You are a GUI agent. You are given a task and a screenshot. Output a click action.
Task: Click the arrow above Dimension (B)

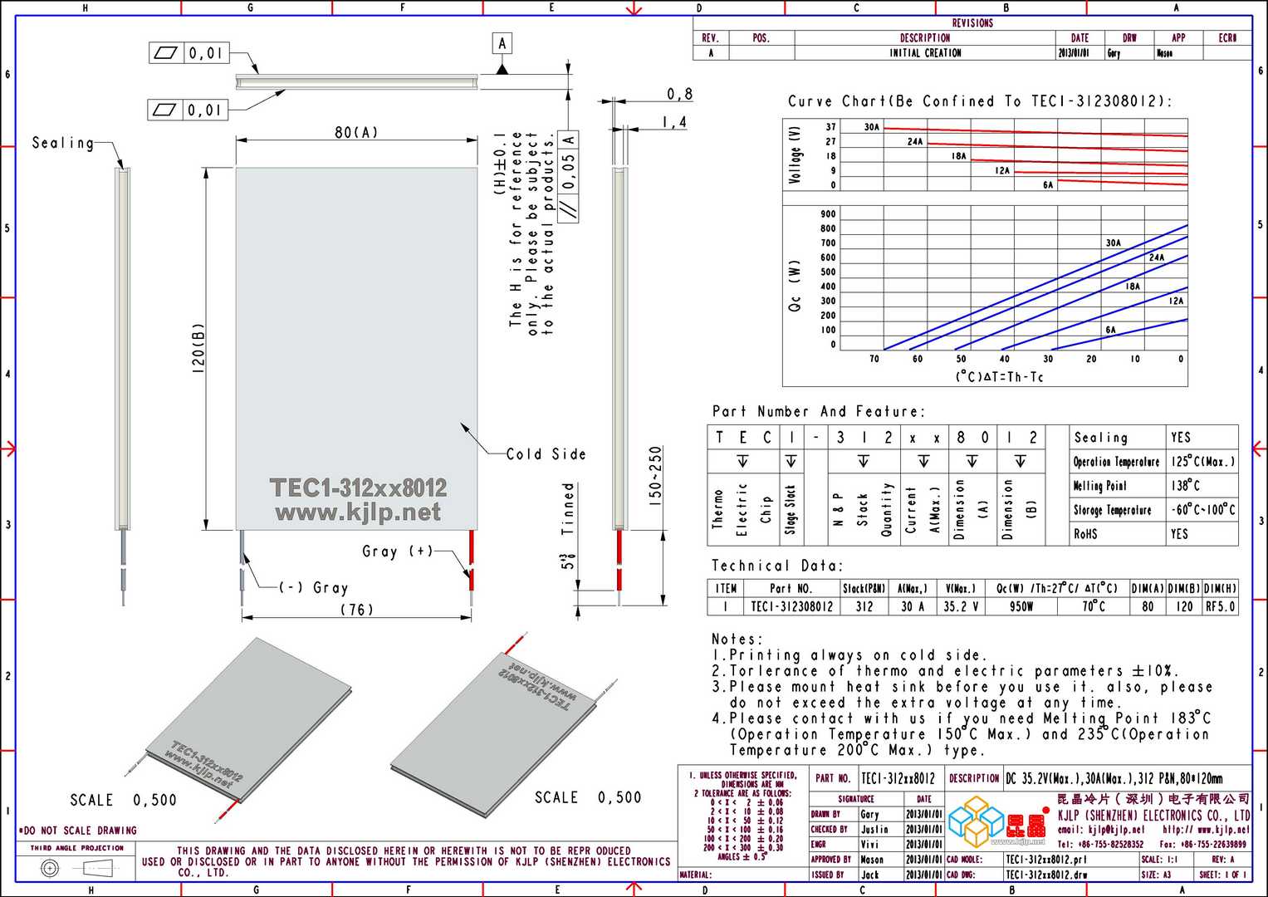[x=1020, y=460]
